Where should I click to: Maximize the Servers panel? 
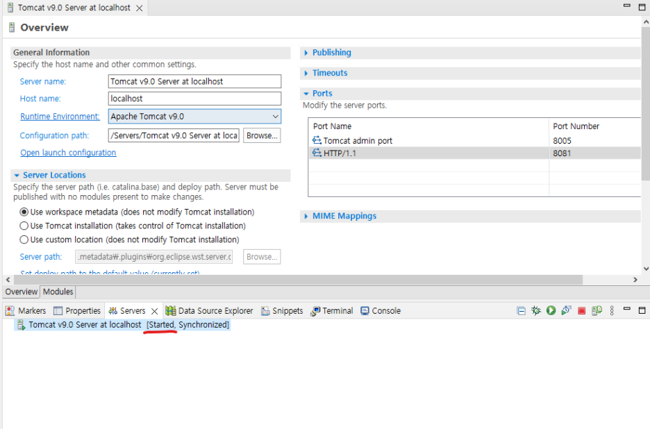(642, 310)
